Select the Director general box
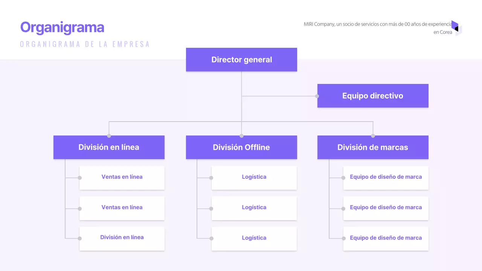 [241, 59]
